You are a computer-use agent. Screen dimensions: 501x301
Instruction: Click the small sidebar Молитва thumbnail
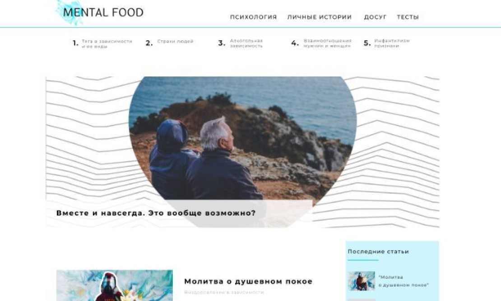click(362, 281)
